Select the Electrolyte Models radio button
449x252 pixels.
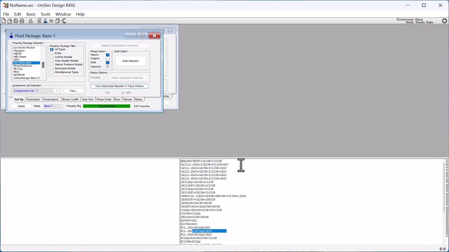(52, 68)
